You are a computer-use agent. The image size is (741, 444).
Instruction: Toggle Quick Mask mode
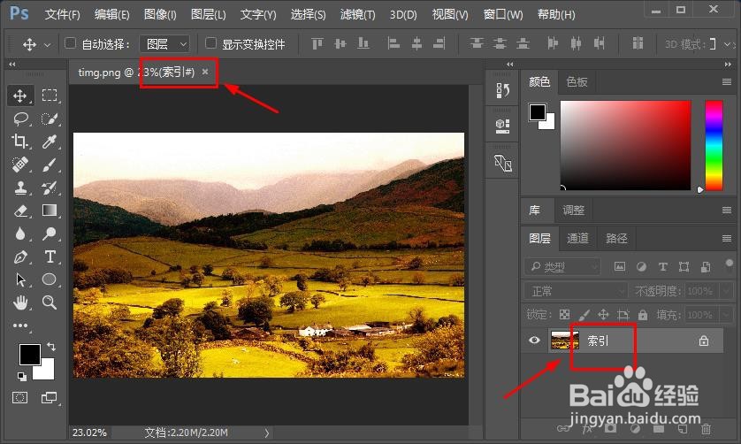(19, 397)
